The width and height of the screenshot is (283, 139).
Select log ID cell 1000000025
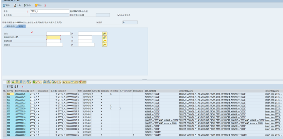[22, 94]
